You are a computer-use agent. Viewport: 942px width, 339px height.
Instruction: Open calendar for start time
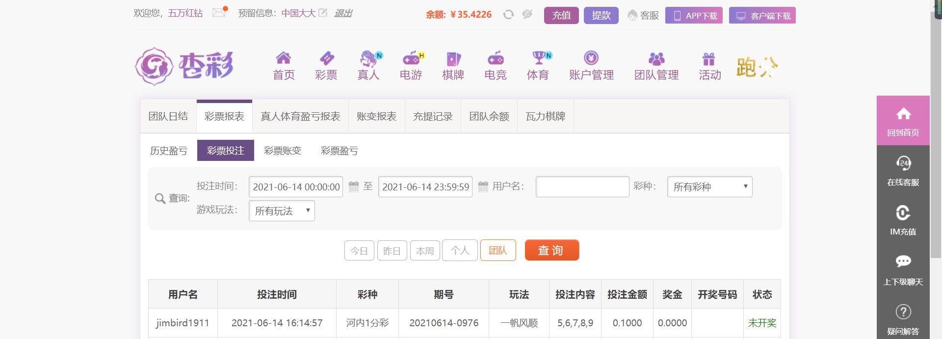pyautogui.click(x=354, y=186)
